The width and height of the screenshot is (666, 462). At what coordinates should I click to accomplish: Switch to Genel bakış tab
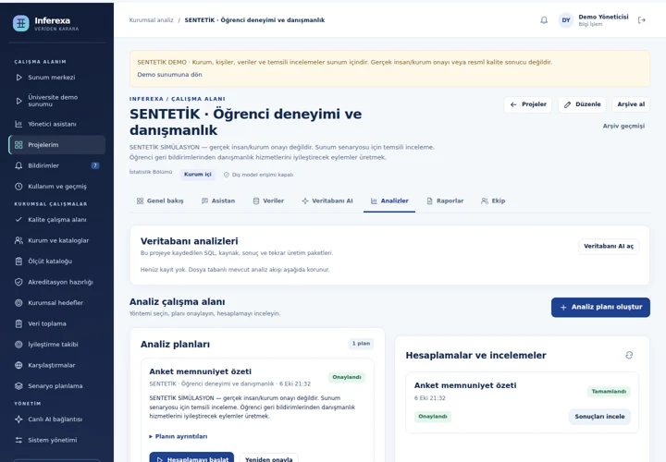(x=160, y=201)
